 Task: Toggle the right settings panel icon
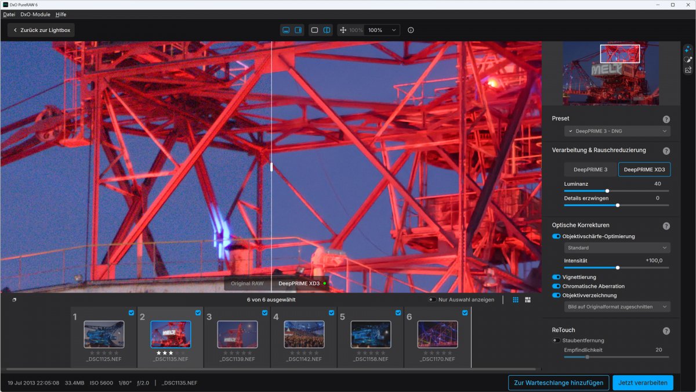point(298,30)
